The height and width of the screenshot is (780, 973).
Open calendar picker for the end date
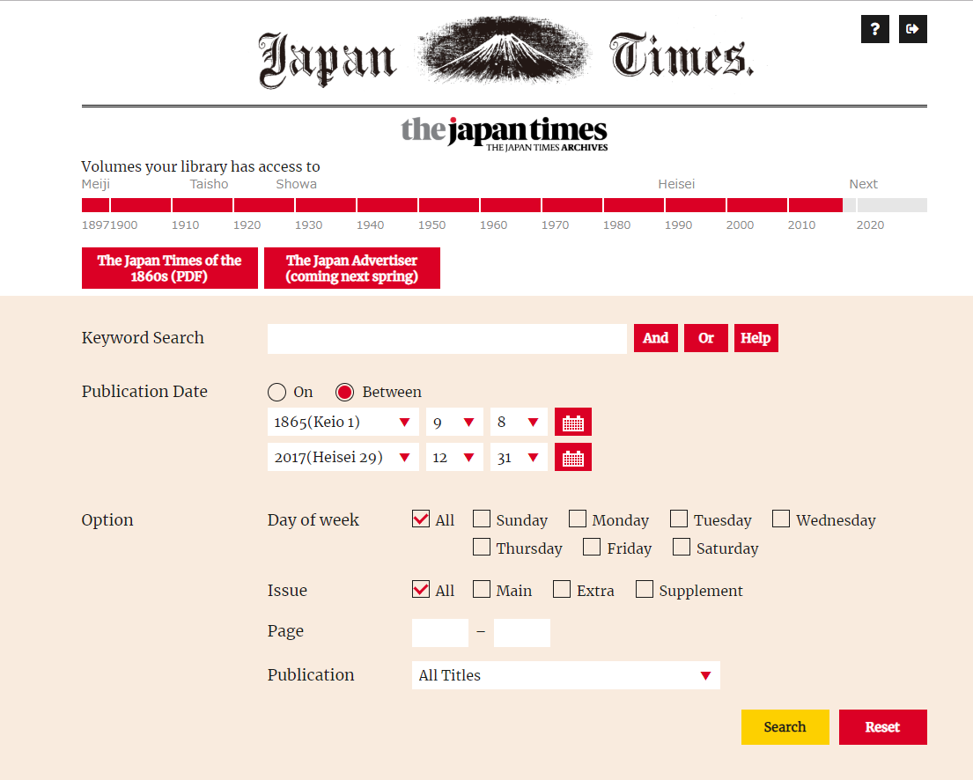click(x=572, y=457)
